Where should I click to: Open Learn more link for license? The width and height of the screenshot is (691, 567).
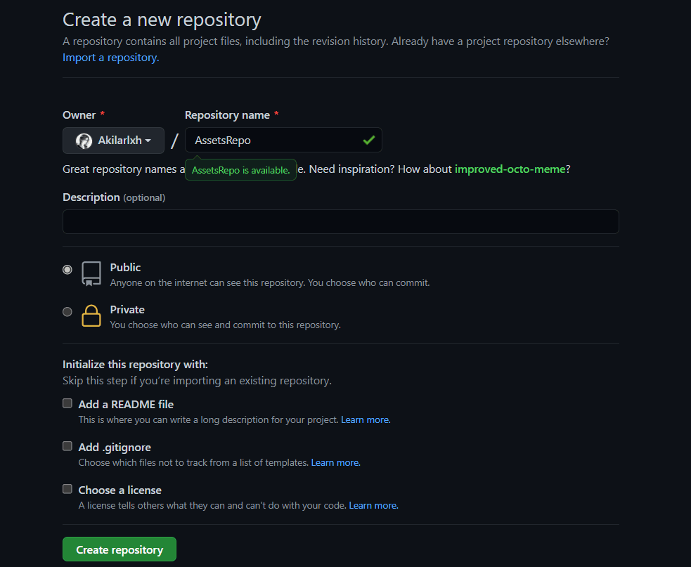pos(373,505)
